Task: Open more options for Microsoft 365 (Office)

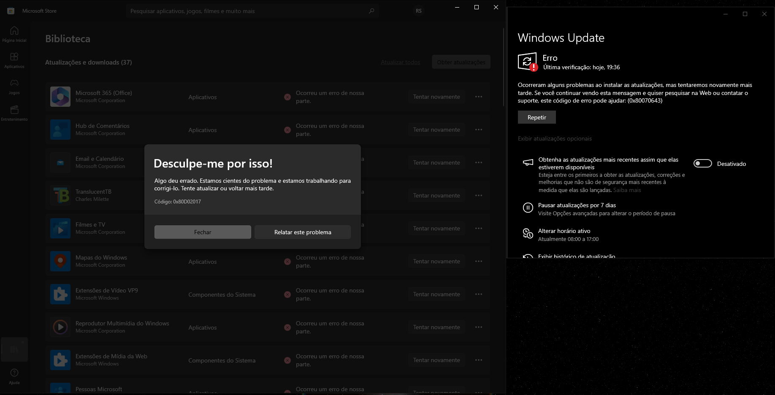Action: pyautogui.click(x=479, y=97)
